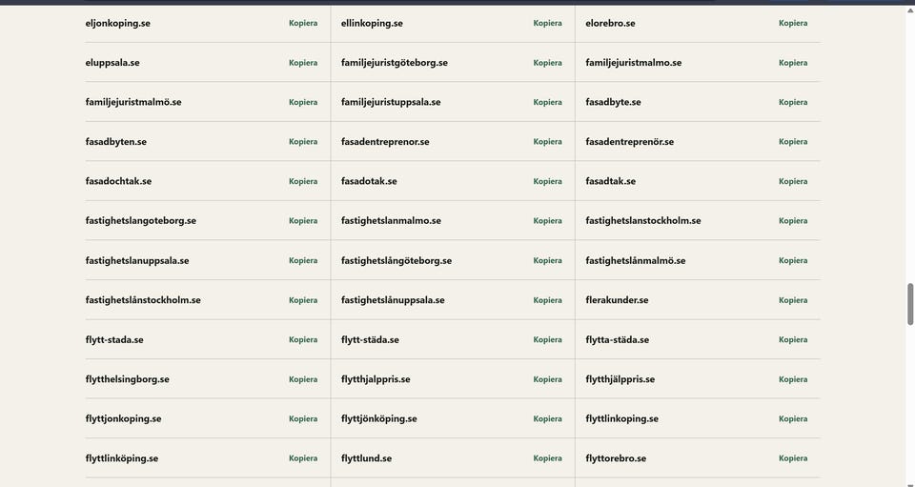Click the flyttjönköping.se domain text

[378, 418]
